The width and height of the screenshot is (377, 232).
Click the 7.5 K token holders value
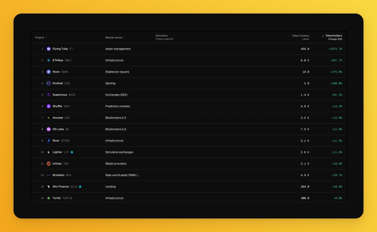pos(305,129)
